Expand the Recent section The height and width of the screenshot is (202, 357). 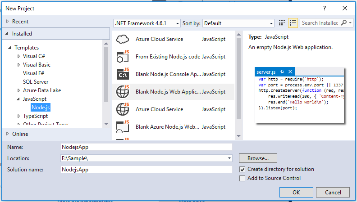tap(8, 21)
